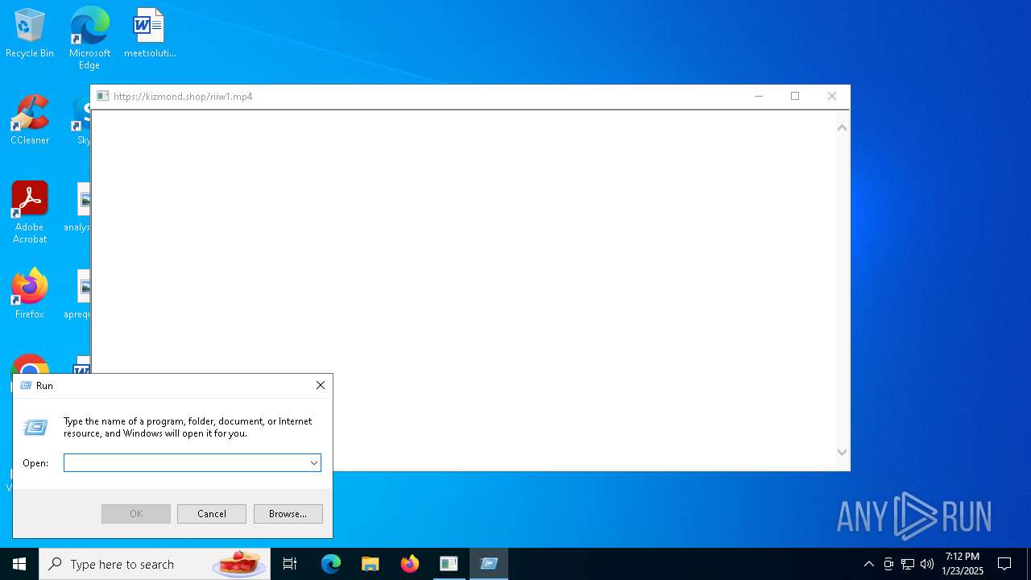Open the volume control tray icon

(x=927, y=564)
